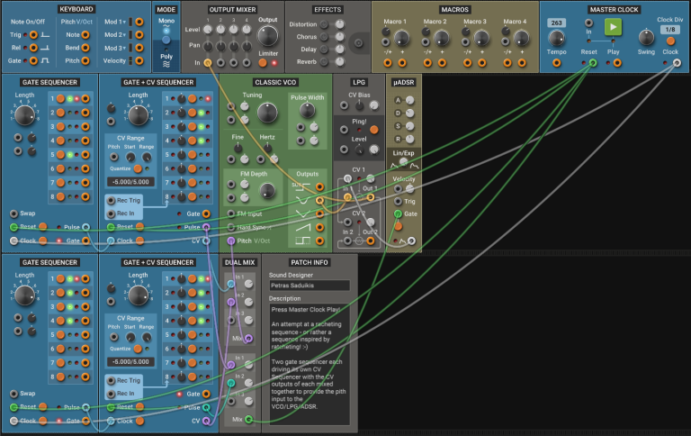Screen dimensions: 691x436
Task: Click the µADSR Gate input jack
Action: 398,214
